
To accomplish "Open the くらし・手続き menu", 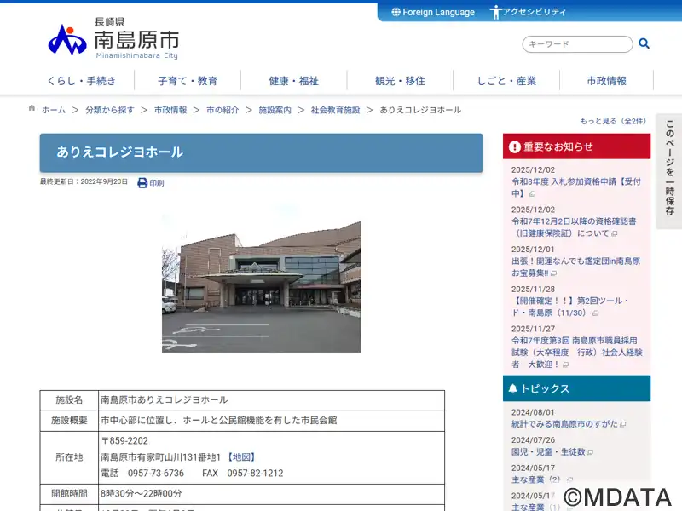I will tap(81, 81).
